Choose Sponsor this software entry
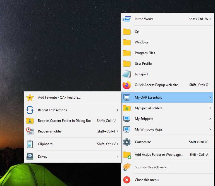215x186 pixels. [168, 167]
